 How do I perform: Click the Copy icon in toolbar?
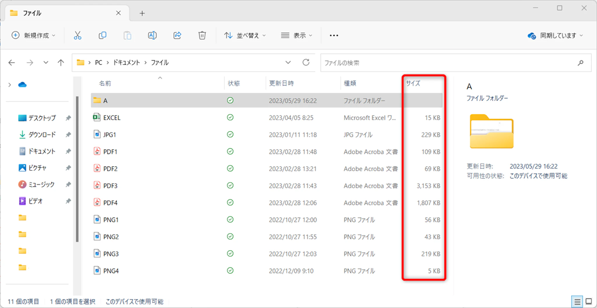[x=102, y=36]
